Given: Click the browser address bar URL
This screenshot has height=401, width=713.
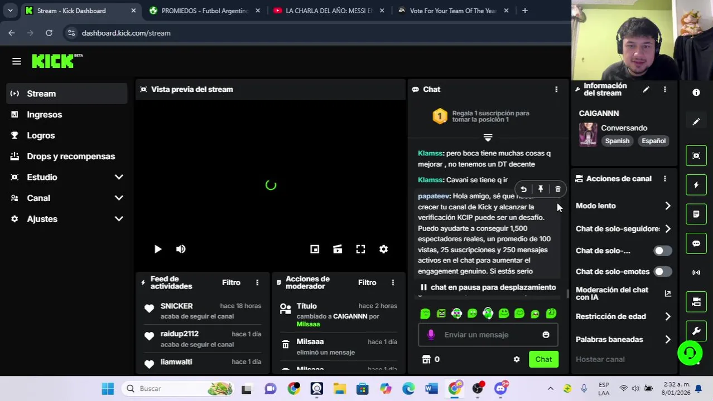Looking at the screenshot, I should click(126, 33).
